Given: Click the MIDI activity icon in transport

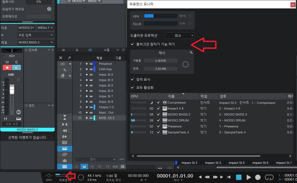Looking at the screenshot, I should coord(49,175).
